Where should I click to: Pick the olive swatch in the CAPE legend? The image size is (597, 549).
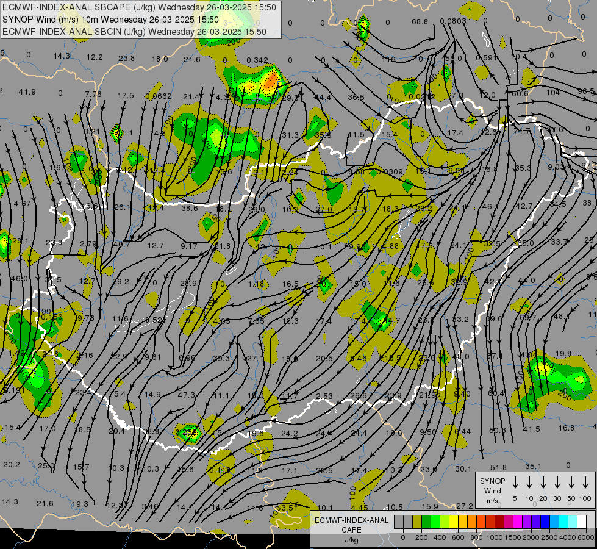[x=417, y=522]
